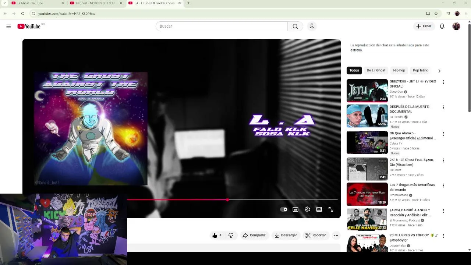
Task: Open YouTube notifications bell
Action: (442, 26)
